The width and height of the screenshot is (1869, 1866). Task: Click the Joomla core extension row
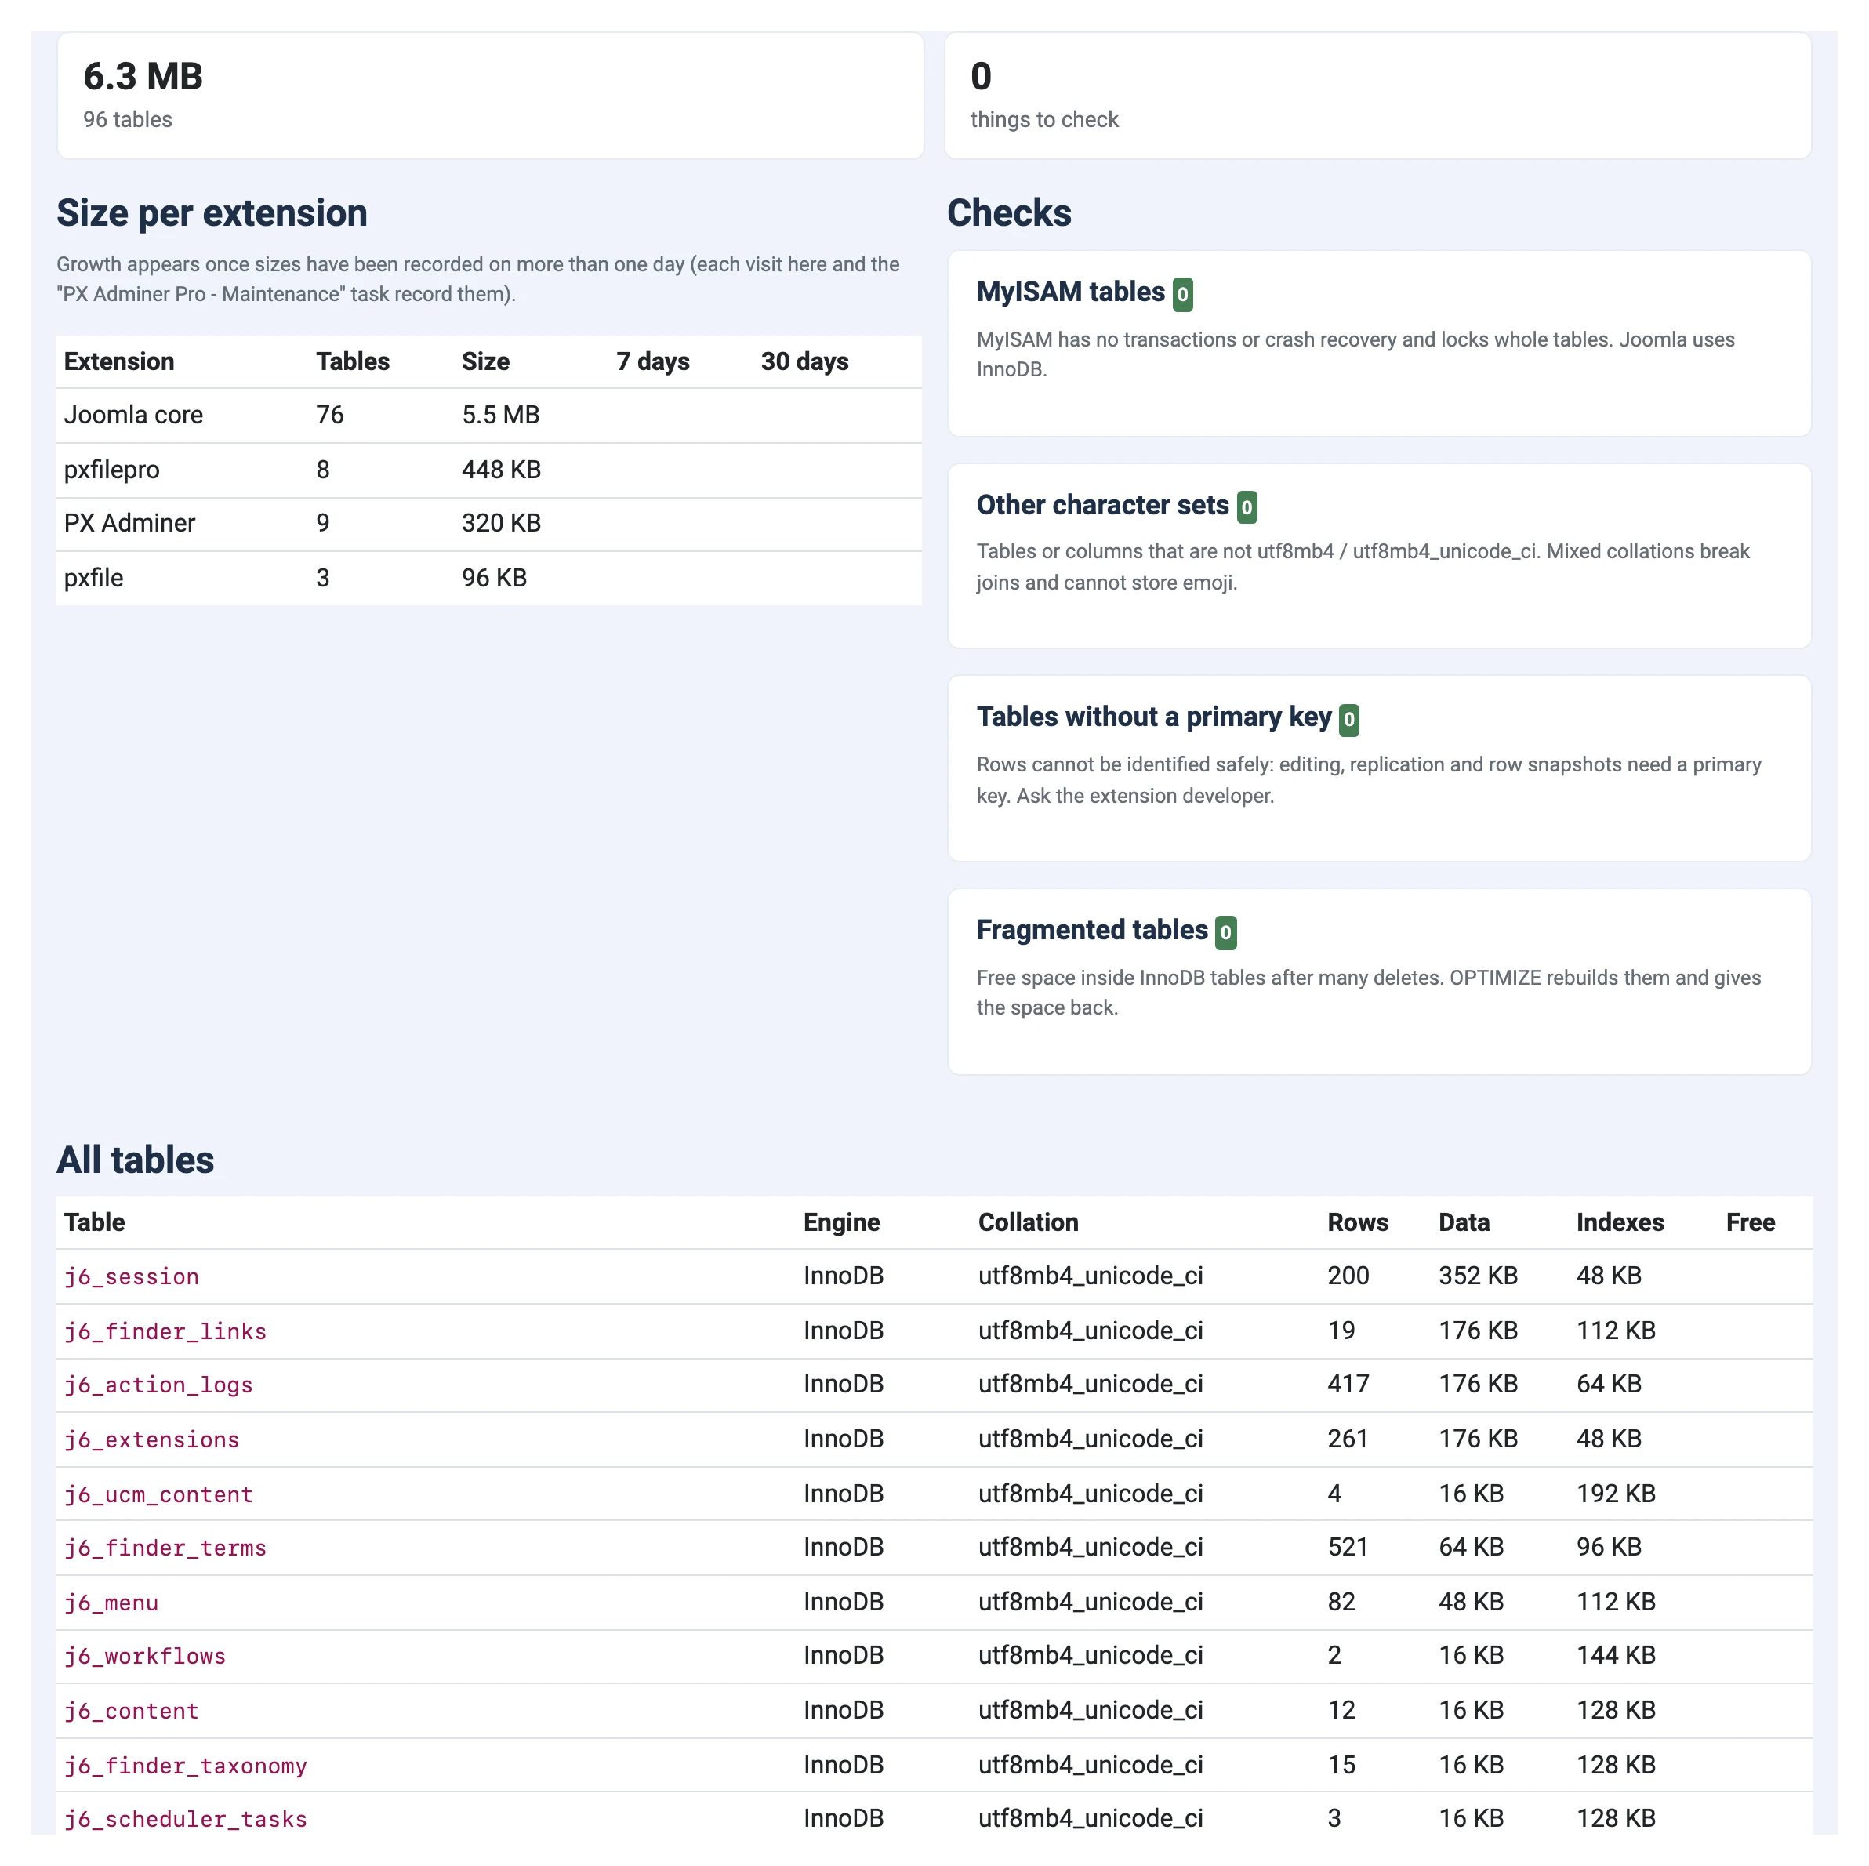click(x=488, y=415)
